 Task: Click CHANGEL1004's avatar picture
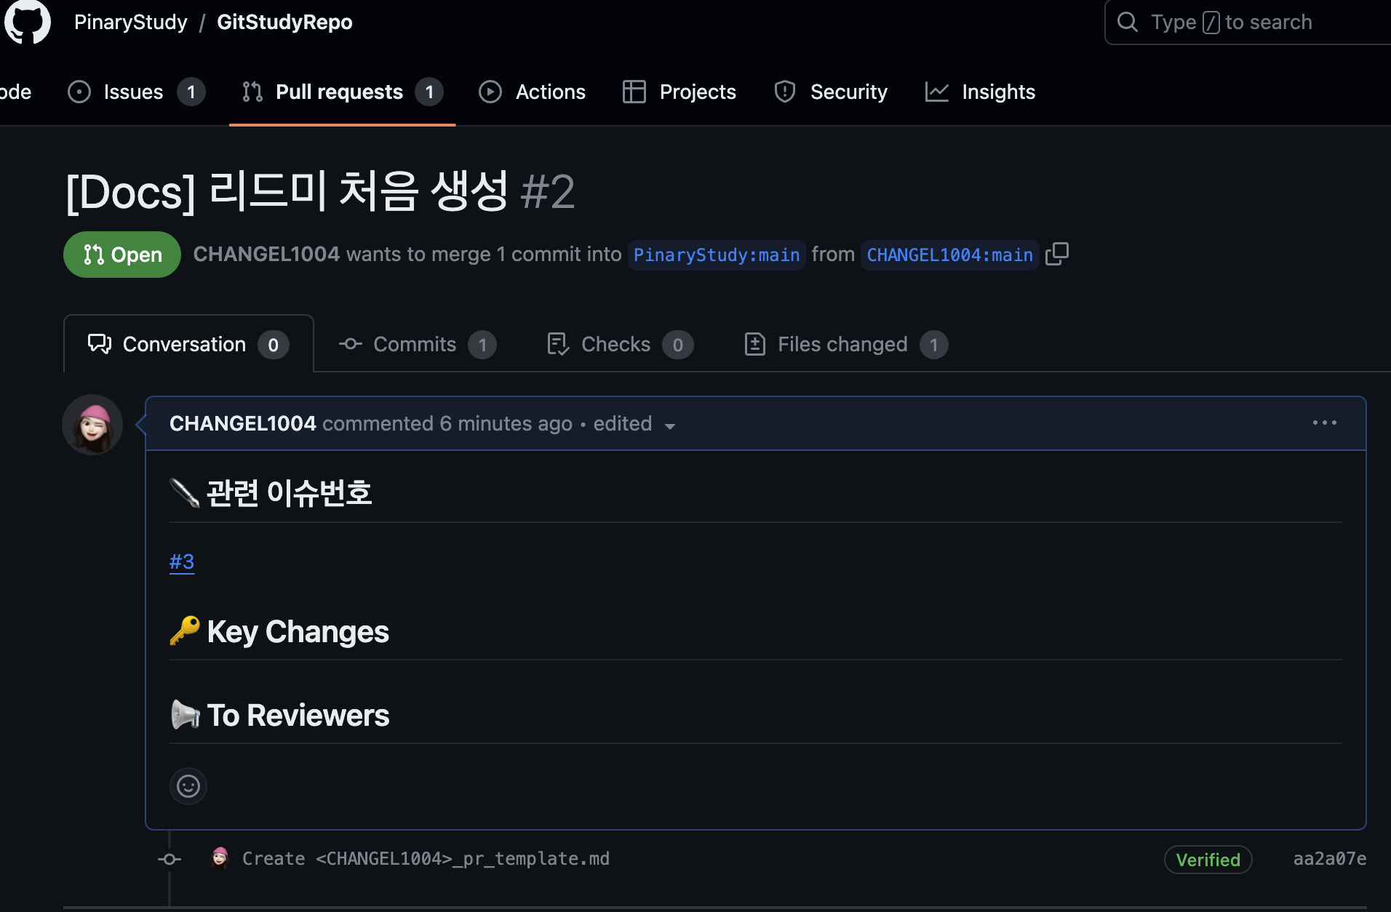pos(92,425)
